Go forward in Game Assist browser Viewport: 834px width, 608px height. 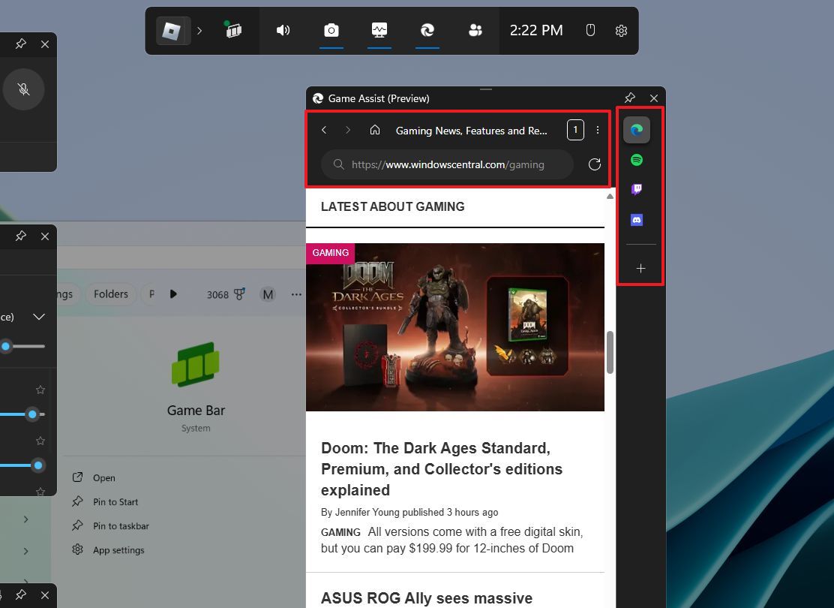[348, 130]
